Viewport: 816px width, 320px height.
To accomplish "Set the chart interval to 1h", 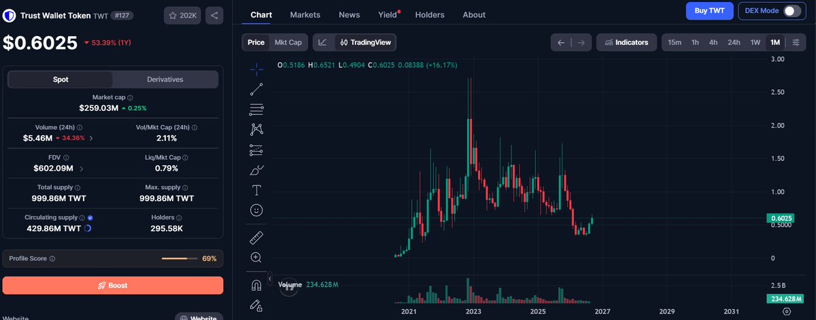I will click(x=695, y=42).
